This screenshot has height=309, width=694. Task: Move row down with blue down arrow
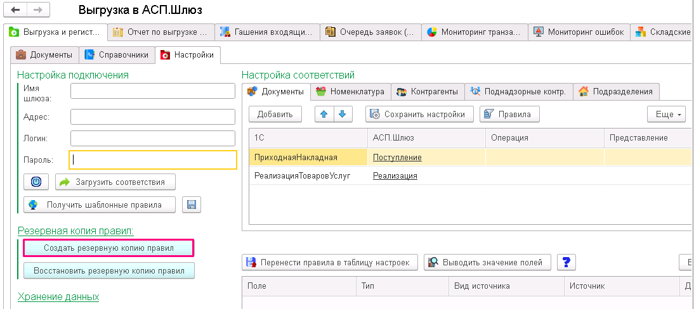click(342, 114)
